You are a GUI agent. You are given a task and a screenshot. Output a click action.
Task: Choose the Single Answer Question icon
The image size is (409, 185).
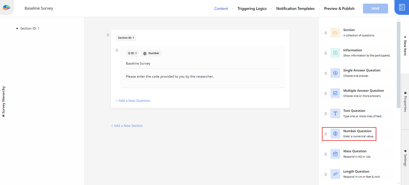(335, 73)
